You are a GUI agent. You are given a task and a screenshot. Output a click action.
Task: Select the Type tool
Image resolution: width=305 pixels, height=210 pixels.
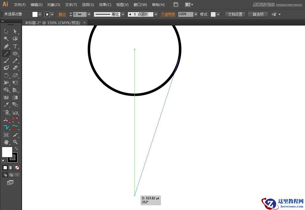tap(15, 46)
